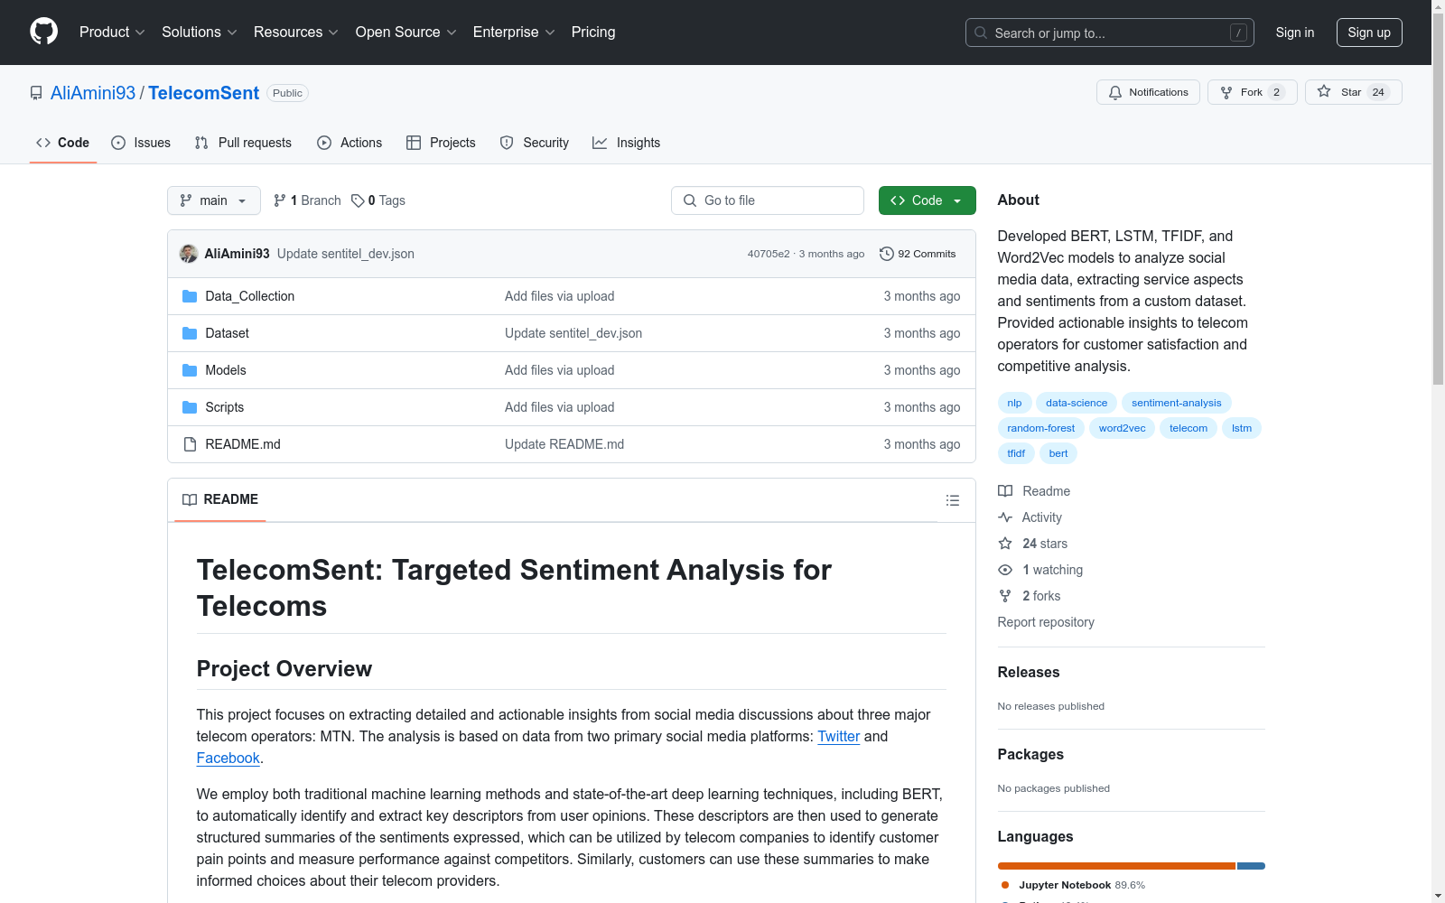This screenshot has width=1445, height=903.
Task: Open the Projects tab
Action: 441,143
